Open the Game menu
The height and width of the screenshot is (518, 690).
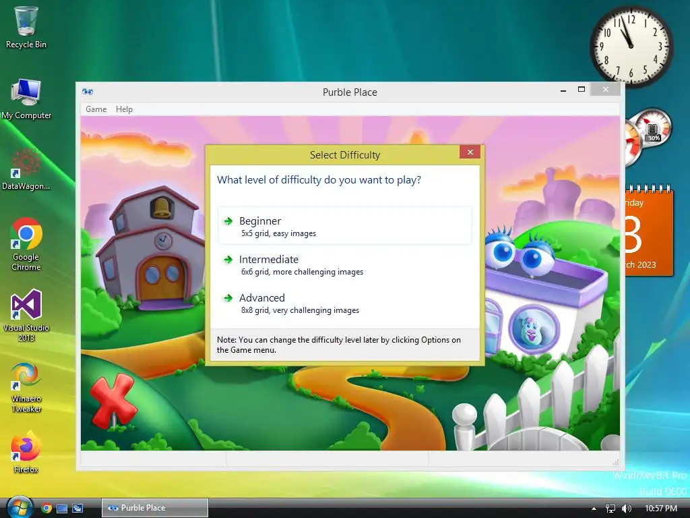(96, 109)
